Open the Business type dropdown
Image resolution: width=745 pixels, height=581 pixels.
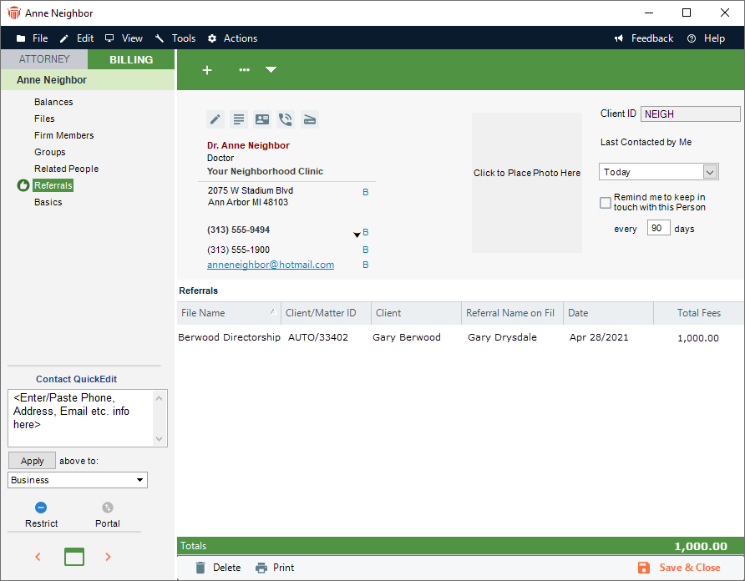point(78,480)
